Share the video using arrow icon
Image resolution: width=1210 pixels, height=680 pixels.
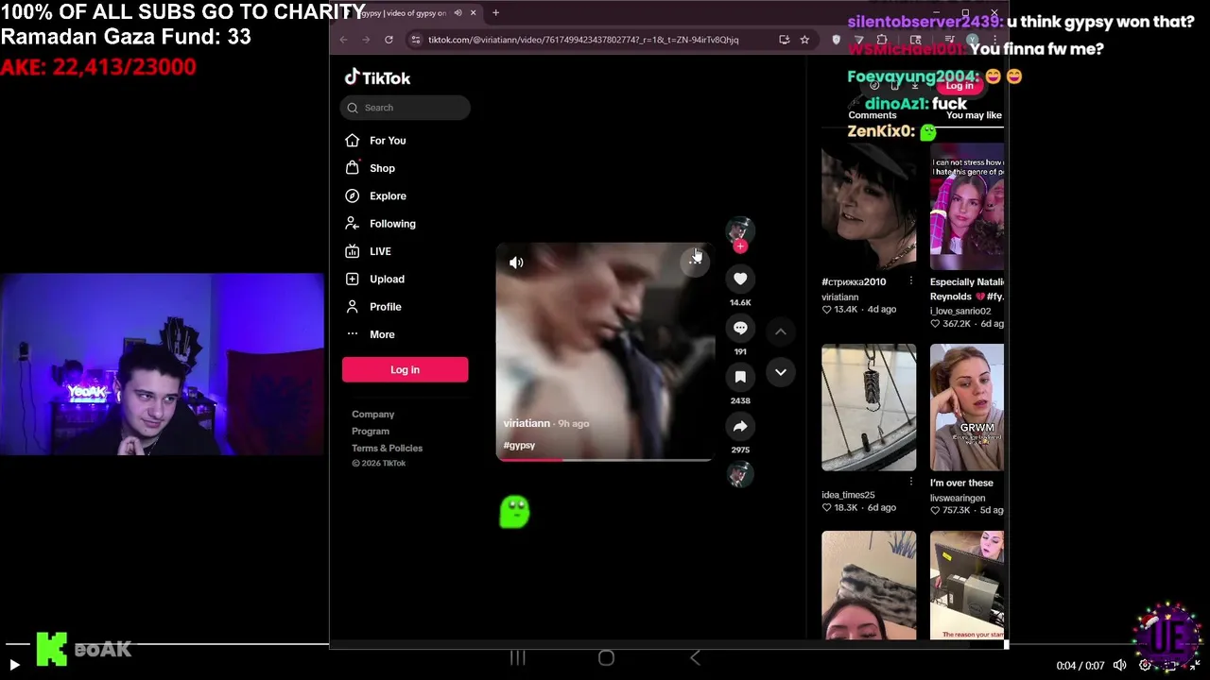coord(740,426)
